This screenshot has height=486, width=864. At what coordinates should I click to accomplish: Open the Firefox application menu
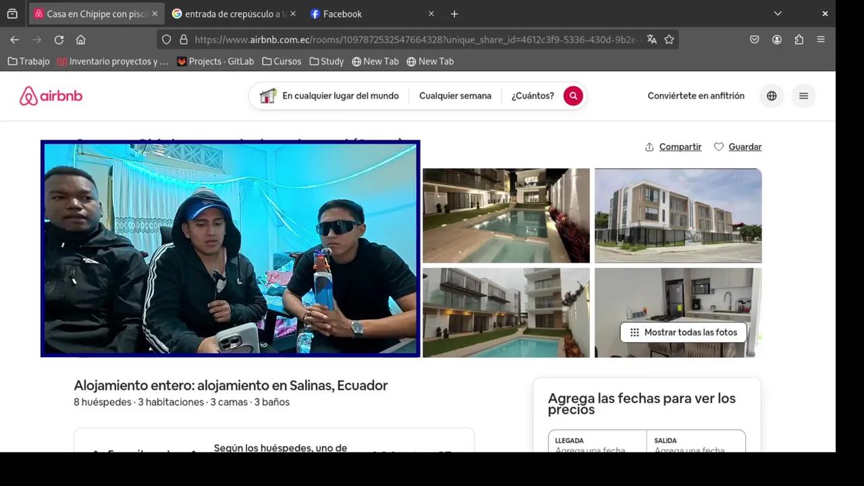pos(821,40)
